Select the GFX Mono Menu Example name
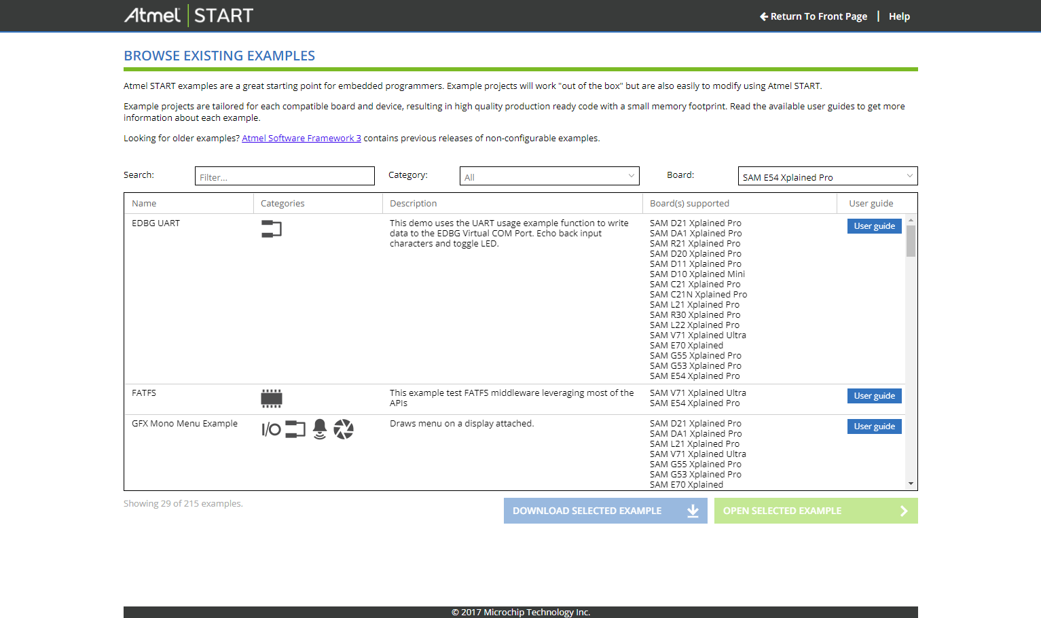Viewport: 1041px width, 618px height. click(x=185, y=423)
